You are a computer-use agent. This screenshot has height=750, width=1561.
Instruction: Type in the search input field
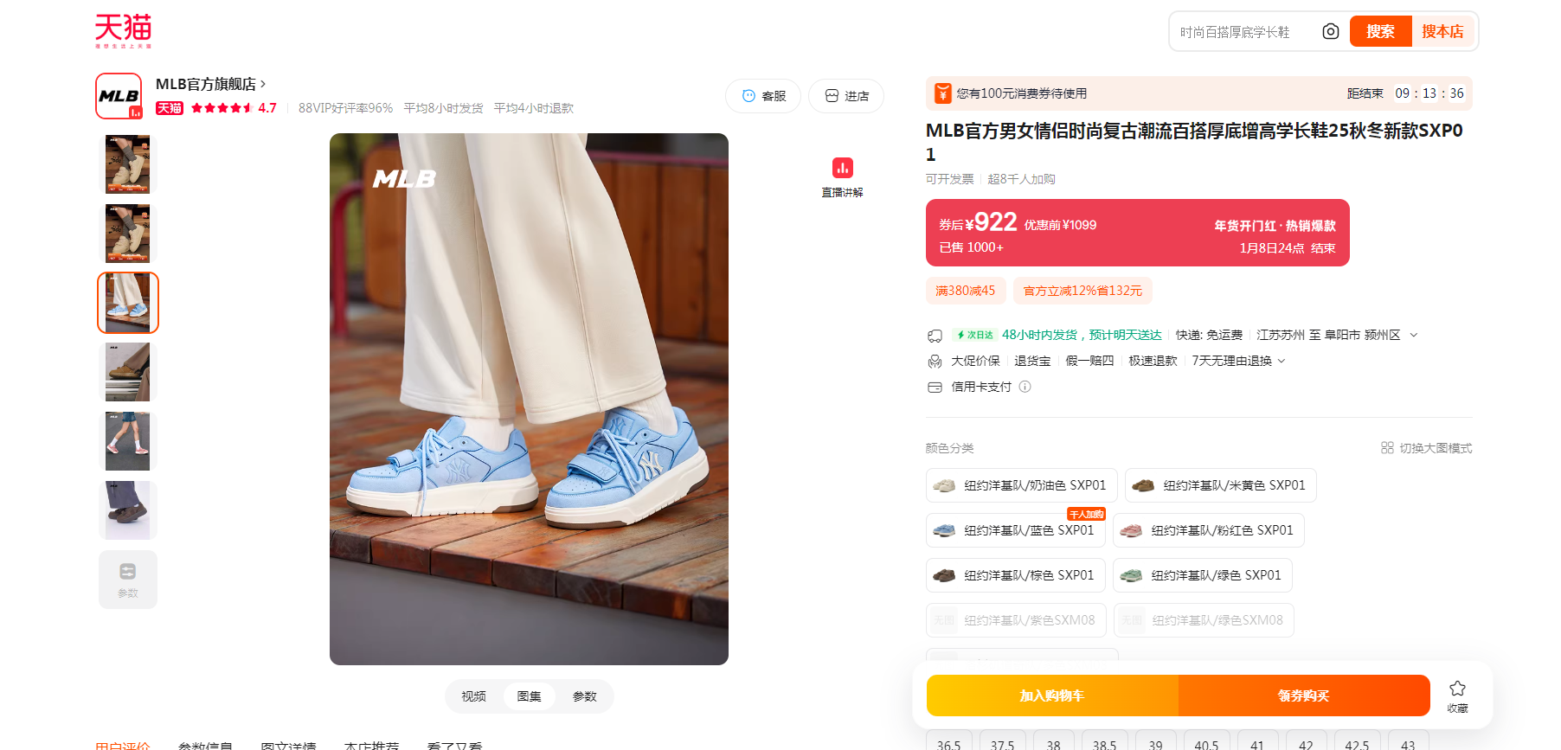click(x=1246, y=32)
